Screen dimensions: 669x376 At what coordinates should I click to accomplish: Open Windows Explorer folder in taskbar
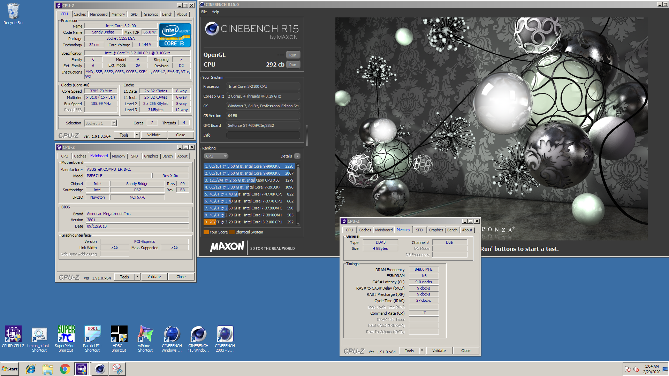pyautogui.click(x=48, y=369)
